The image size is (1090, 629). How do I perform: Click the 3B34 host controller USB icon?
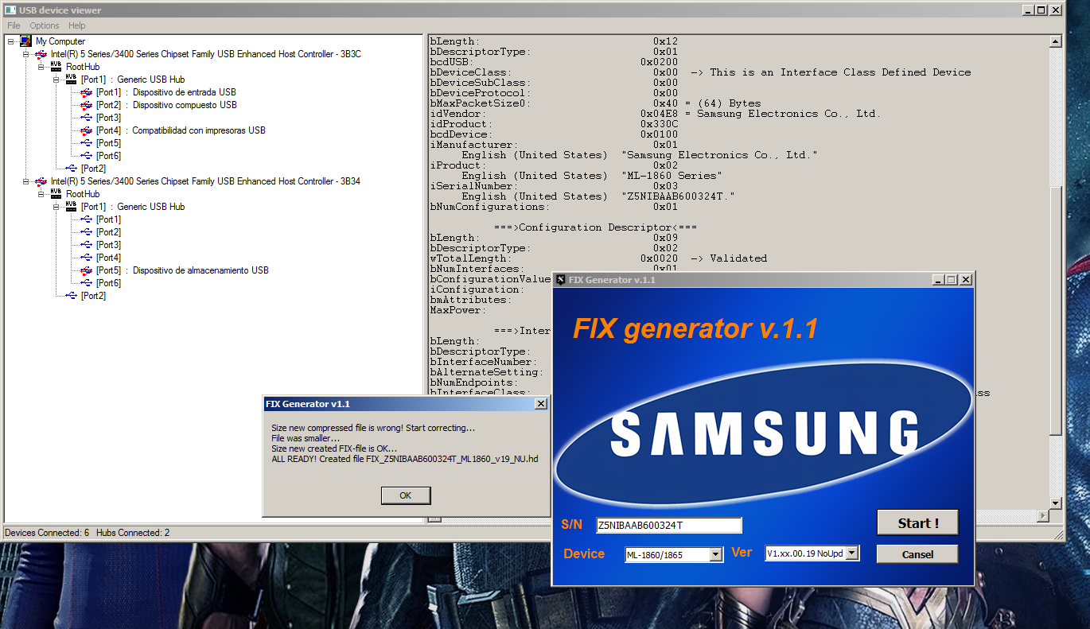click(x=41, y=181)
